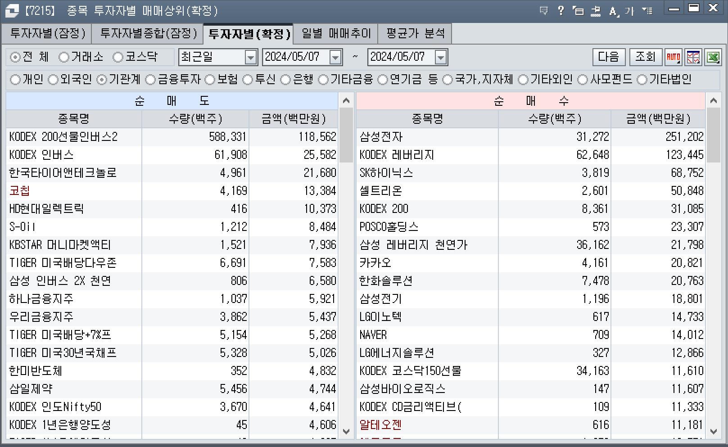The height and width of the screenshot is (447, 728).
Task: Click the start date field 2024/05/07
Action: tap(296, 57)
